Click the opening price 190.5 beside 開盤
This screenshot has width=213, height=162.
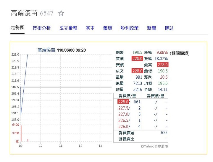tap(137, 52)
